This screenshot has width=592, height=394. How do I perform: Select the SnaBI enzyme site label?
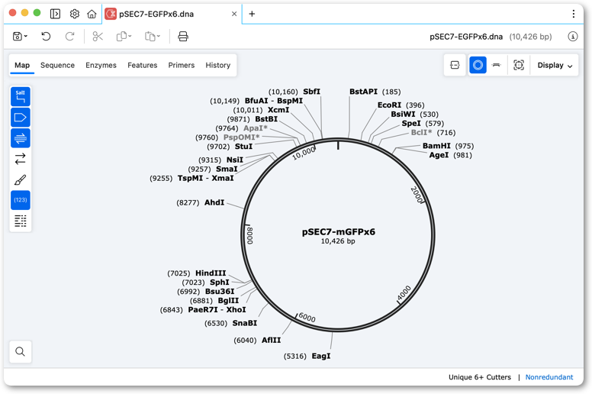245,323
